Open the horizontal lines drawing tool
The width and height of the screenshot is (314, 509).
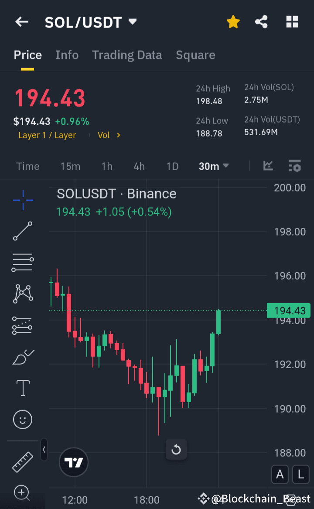pos(22,262)
